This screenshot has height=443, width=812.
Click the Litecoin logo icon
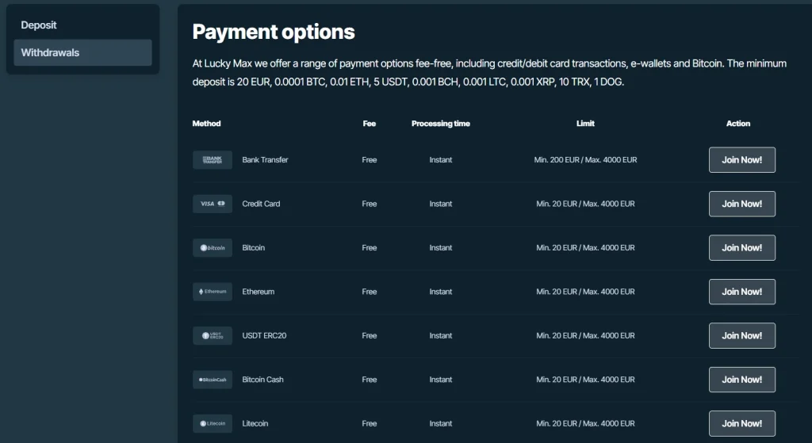coord(213,424)
